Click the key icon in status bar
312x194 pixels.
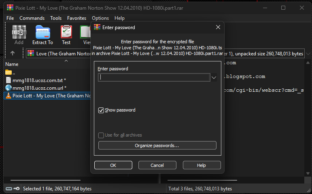point(17,189)
